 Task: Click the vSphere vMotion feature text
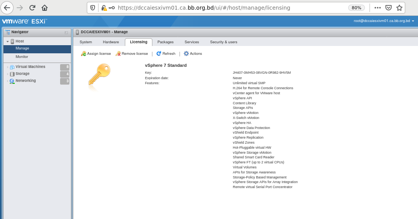point(245,113)
